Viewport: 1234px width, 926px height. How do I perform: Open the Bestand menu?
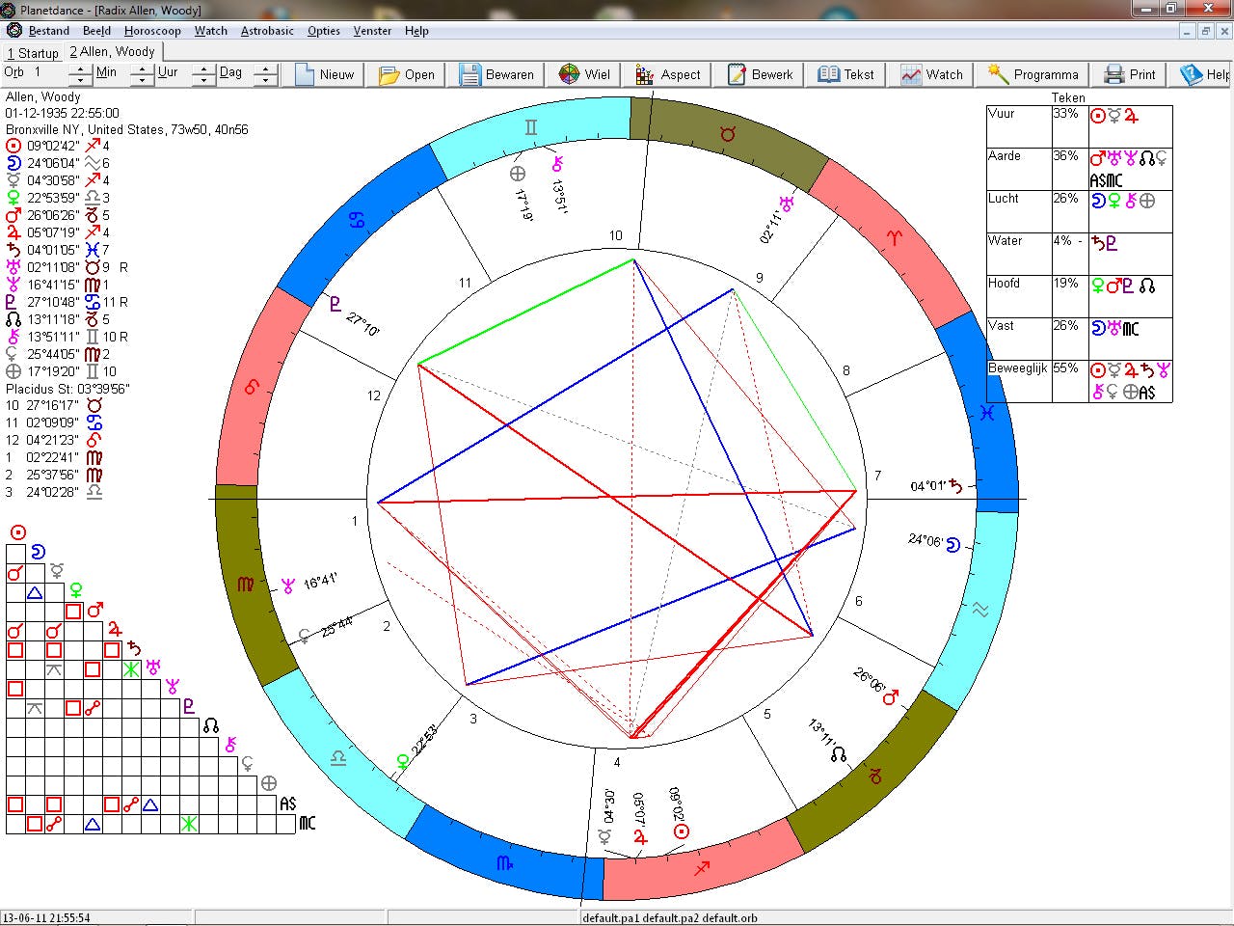[49, 31]
